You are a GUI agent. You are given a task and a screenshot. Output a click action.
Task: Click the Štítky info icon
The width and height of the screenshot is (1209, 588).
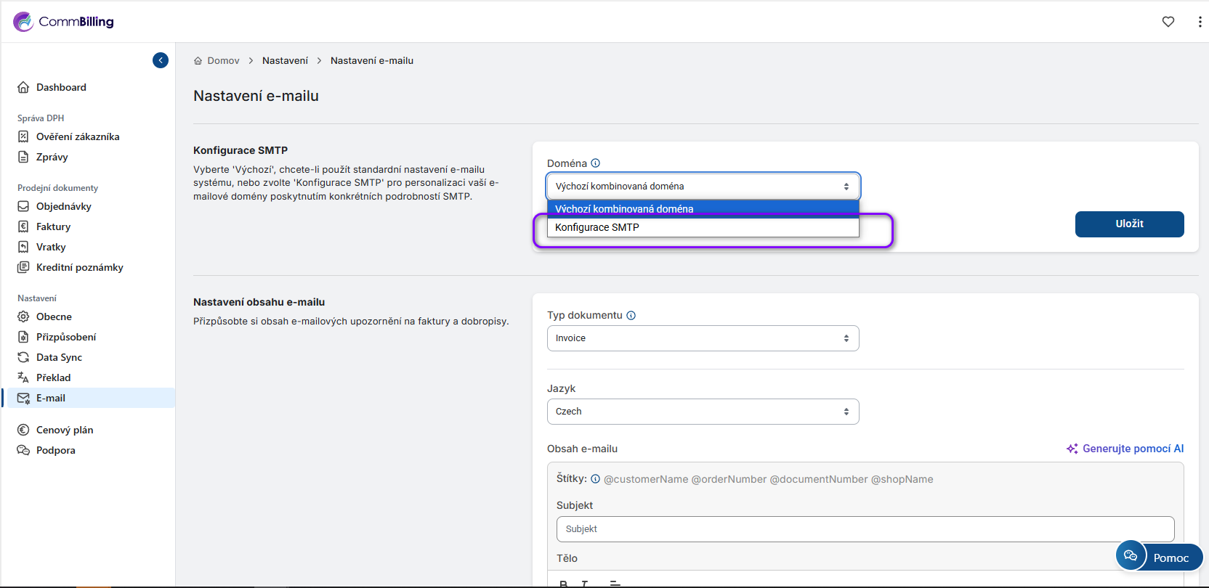coord(596,479)
